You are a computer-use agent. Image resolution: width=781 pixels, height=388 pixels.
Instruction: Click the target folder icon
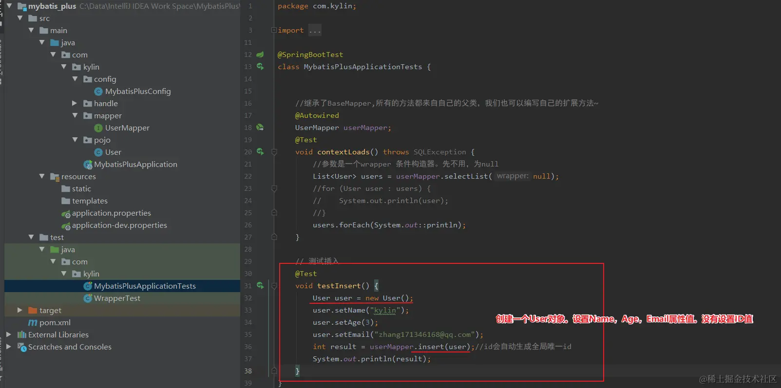click(x=33, y=310)
